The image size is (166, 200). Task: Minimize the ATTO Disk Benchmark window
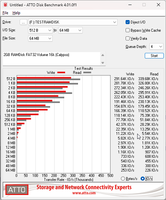pos(130,5)
